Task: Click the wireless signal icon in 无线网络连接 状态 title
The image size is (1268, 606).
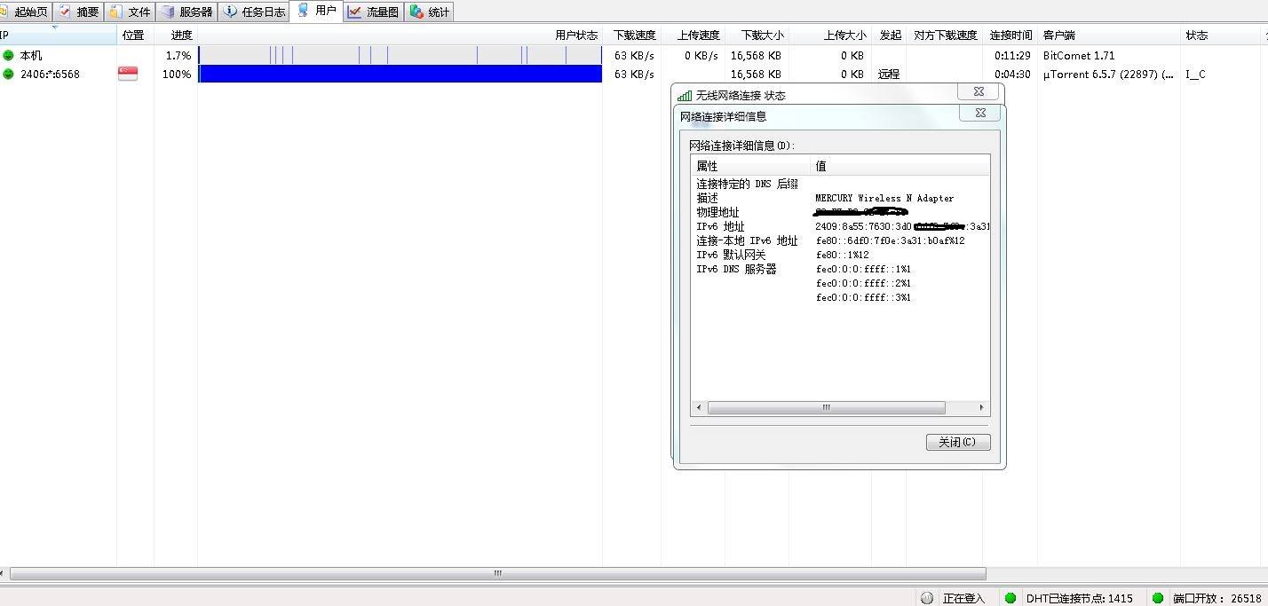Action: pos(684,96)
